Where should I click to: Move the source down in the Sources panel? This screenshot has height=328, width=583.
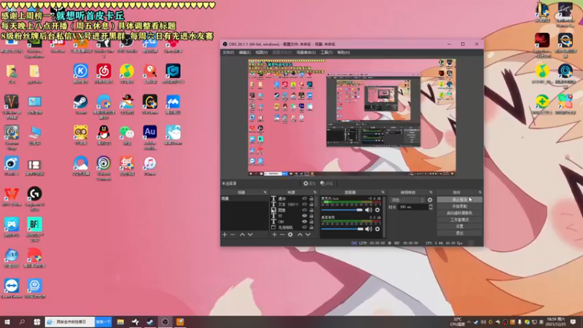308,235
